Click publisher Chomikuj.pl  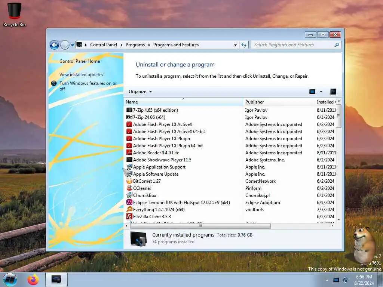[x=257, y=195]
